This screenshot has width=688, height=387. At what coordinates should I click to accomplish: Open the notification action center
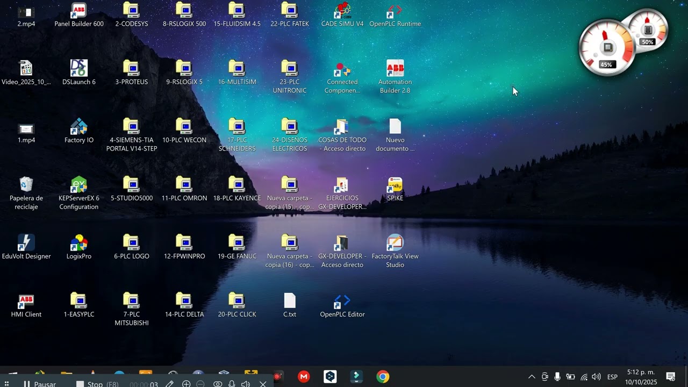click(671, 377)
